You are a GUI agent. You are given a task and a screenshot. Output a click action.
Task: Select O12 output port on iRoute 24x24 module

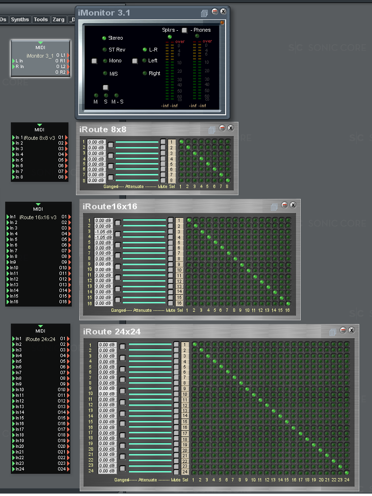click(x=68, y=401)
